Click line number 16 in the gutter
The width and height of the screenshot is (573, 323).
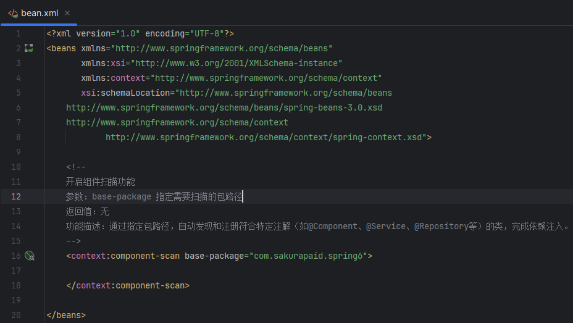coord(16,256)
